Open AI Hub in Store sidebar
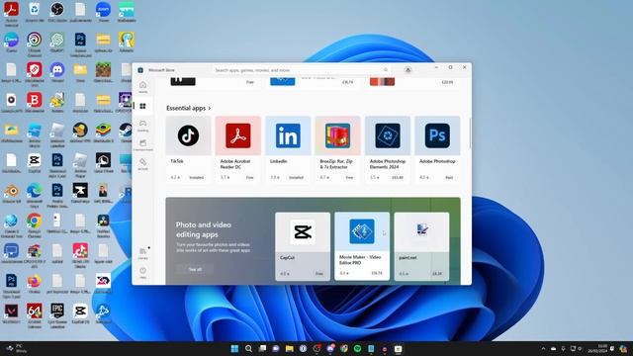The height and width of the screenshot is (356, 633). pyautogui.click(x=142, y=164)
